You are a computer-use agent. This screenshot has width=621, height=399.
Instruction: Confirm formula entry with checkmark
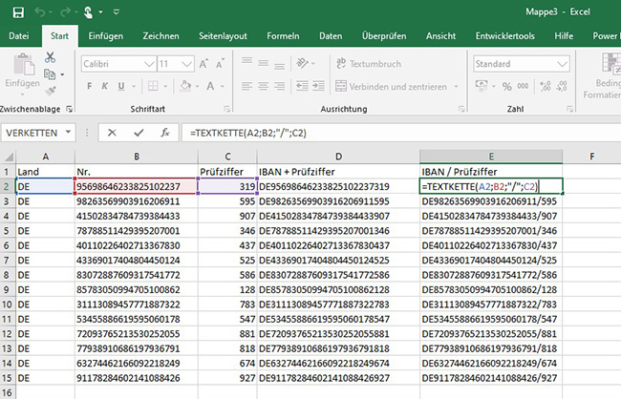(x=139, y=133)
